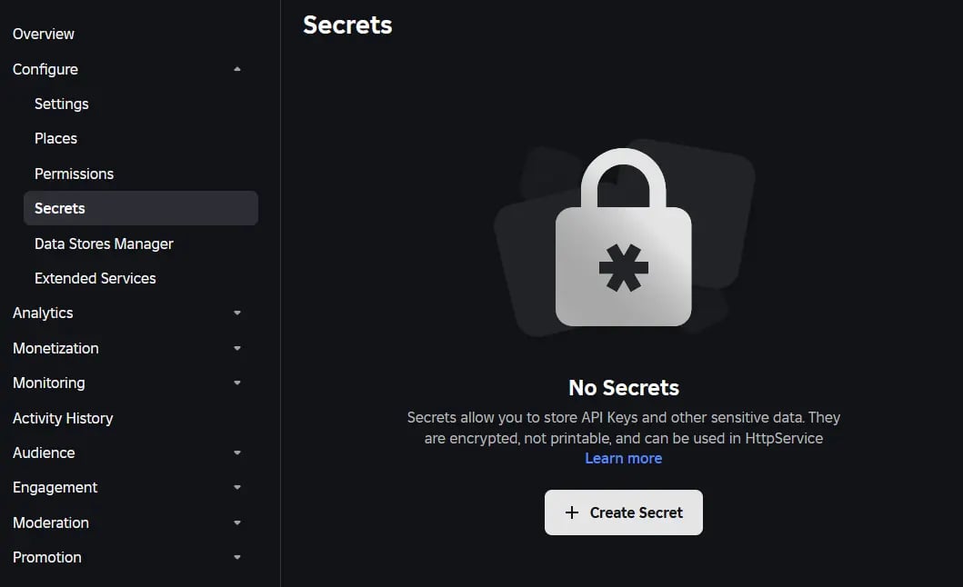Open the Overview page

(x=43, y=34)
